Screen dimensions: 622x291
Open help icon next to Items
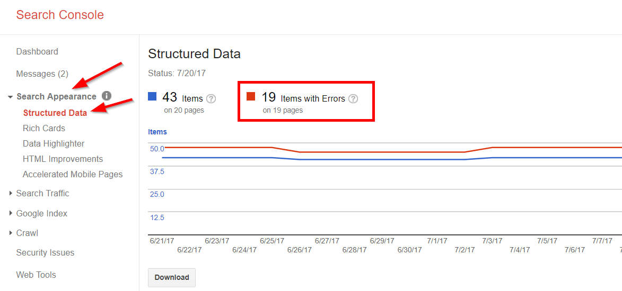[x=211, y=99]
